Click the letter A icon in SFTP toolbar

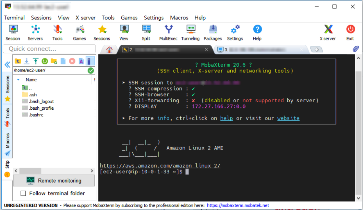coord(81,61)
